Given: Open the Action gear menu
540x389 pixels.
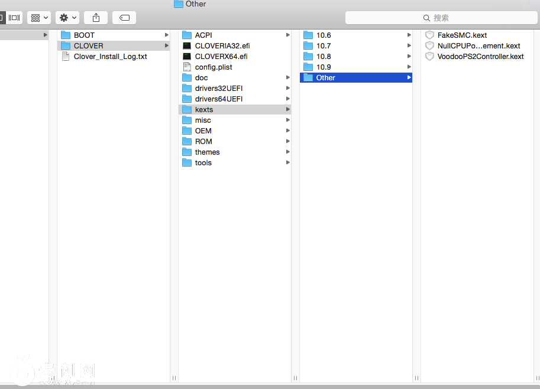Looking at the screenshot, I should click(67, 18).
